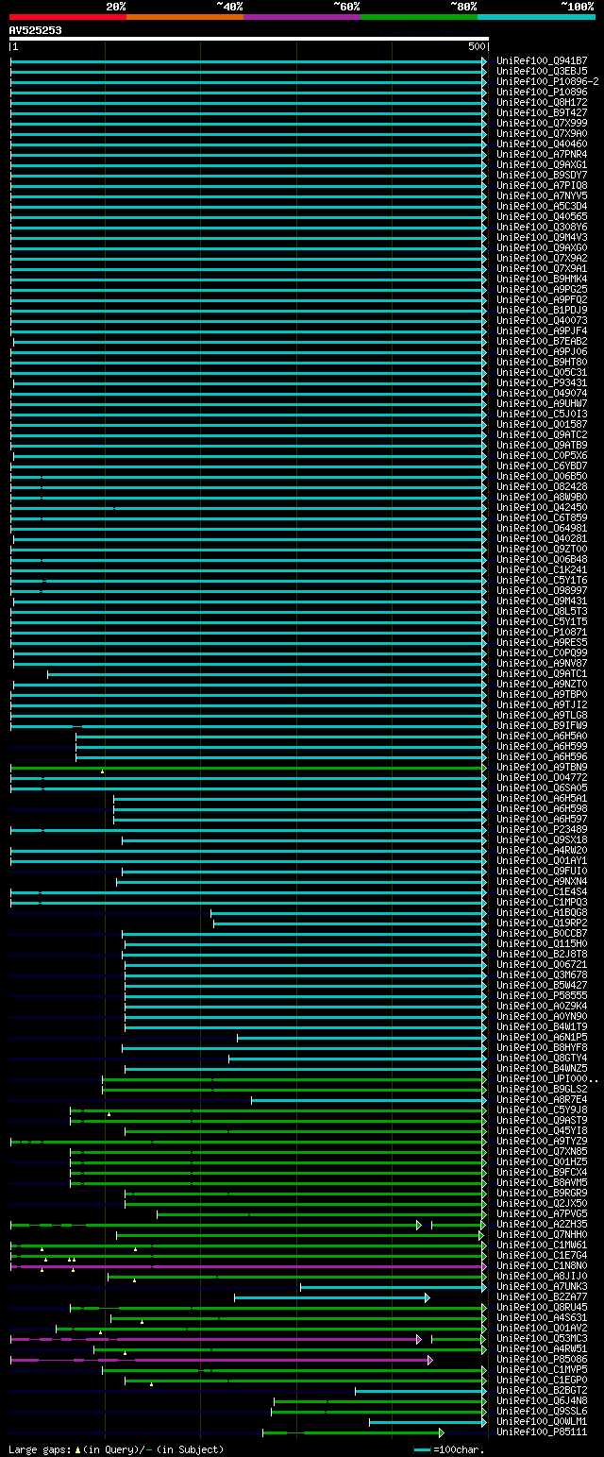This screenshot has width=604, height=1457.
Task: Select hit label UniRef100_Q3EBJ5
Action: pos(542,72)
